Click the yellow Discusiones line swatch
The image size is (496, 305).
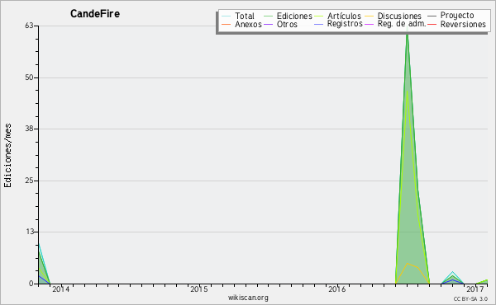click(x=369, y=16)
